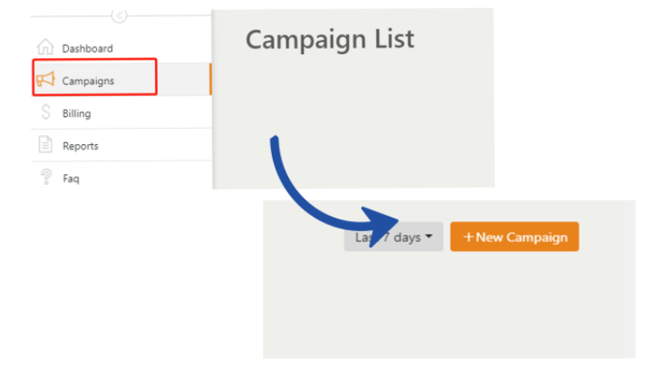This screenshot has height=369, width=648.
Task: Navigate to the Faq text label
Action: tap(71, 179)
